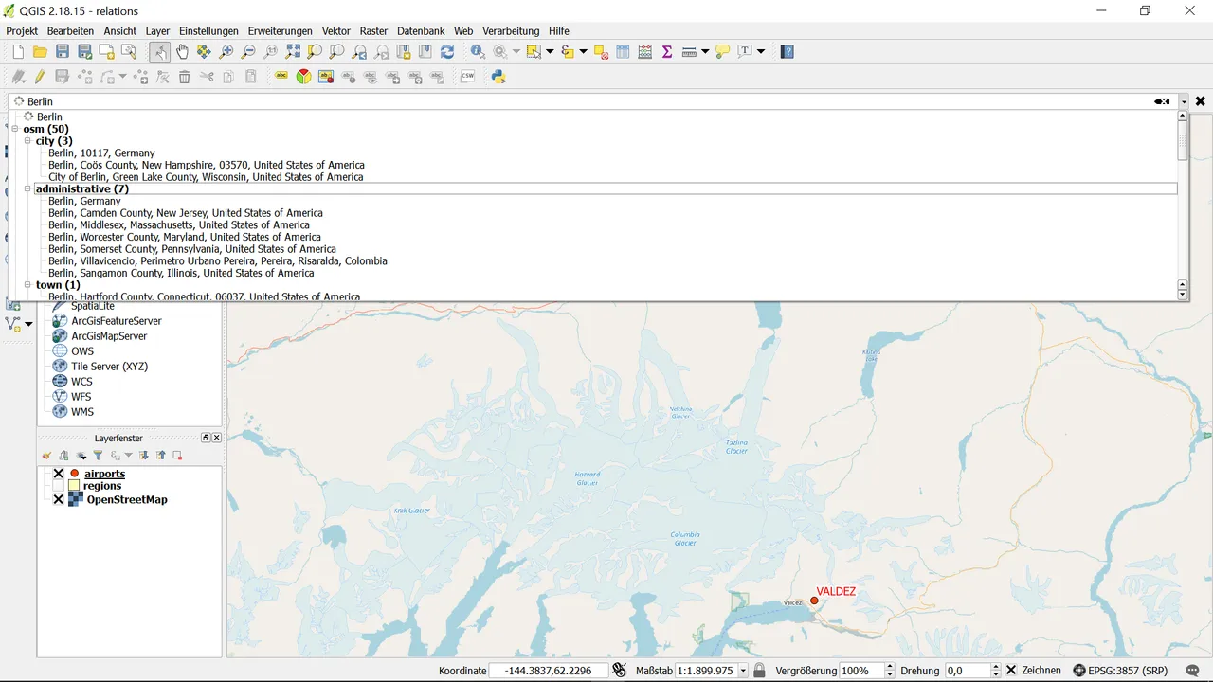Image resolution: width=1213 pixels, height=682 pixels.
Task: Increase Vergrößerung with the up stepper
Action: pos(889,667)
